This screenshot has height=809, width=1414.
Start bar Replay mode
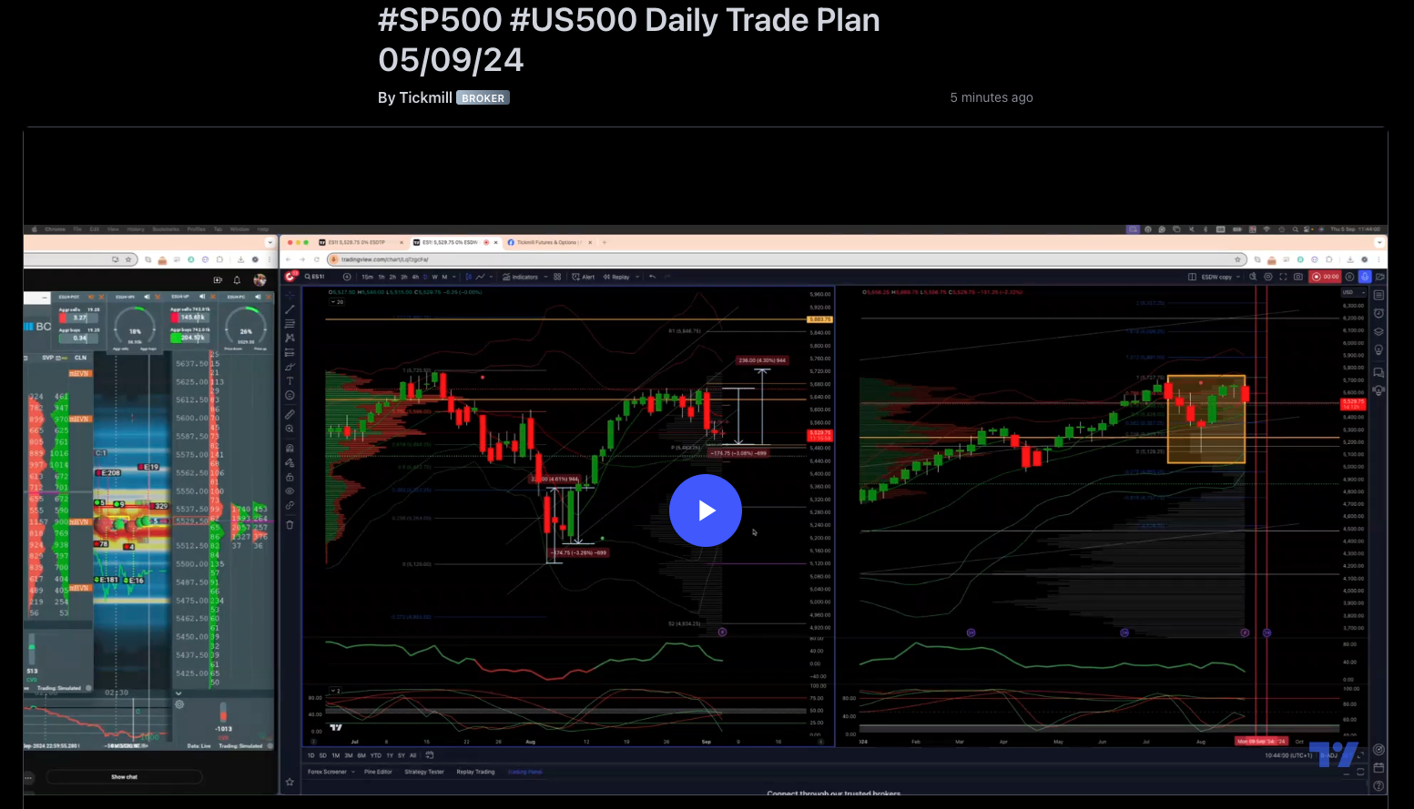coord(615,277)
